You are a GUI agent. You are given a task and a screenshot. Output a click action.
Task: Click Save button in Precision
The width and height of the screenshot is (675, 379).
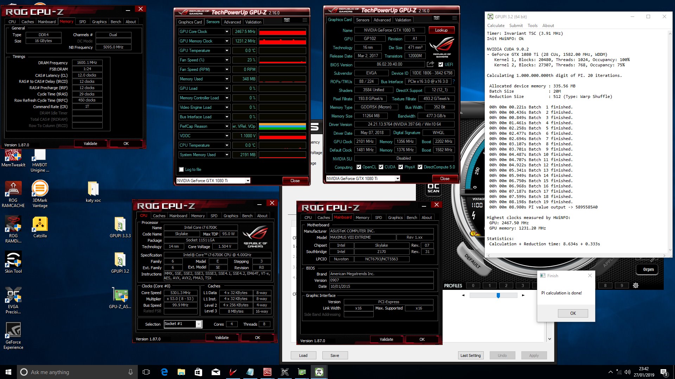335,355
